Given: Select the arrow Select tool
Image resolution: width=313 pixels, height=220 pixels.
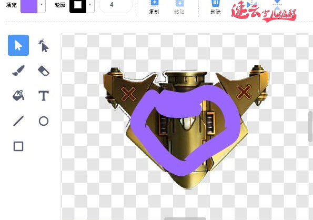Looking at the screenshot, I should pos(18,45).
